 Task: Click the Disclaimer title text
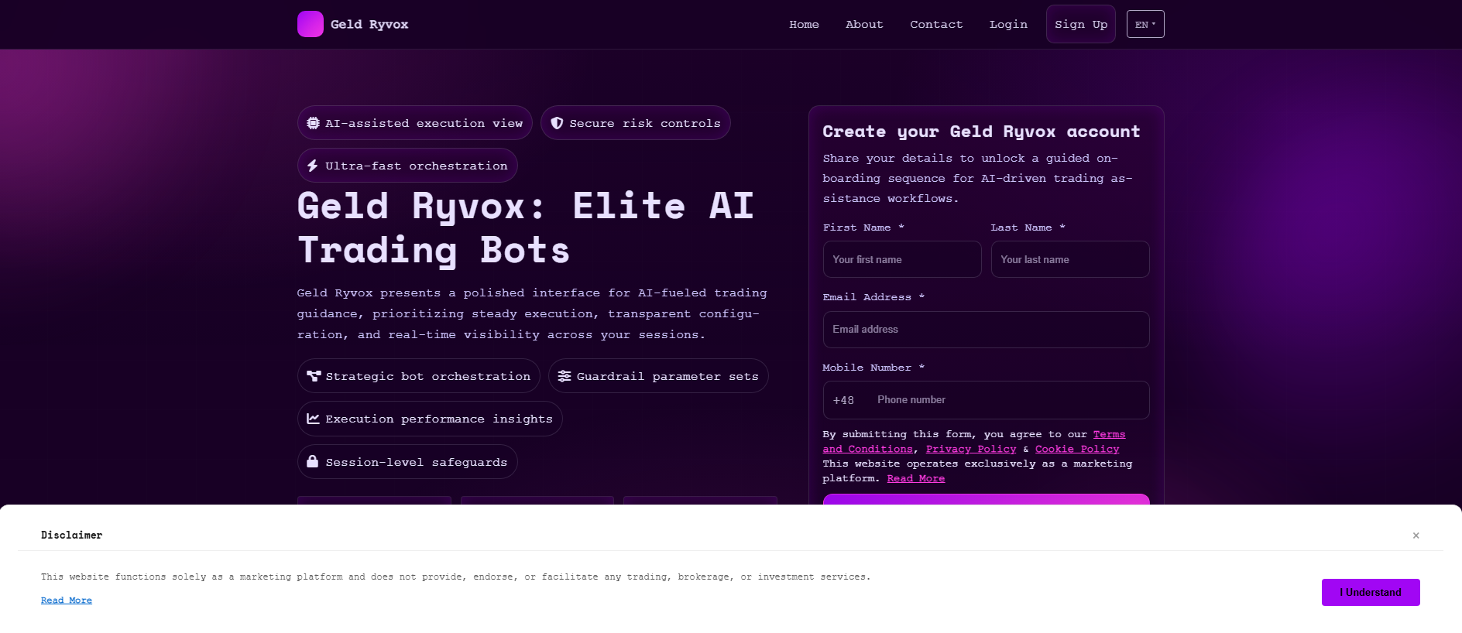click(x=71, y=535)
